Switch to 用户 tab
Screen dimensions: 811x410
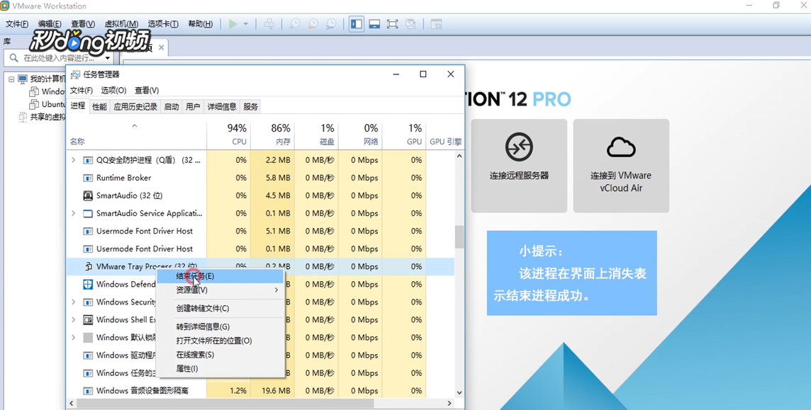click(193, 107)
